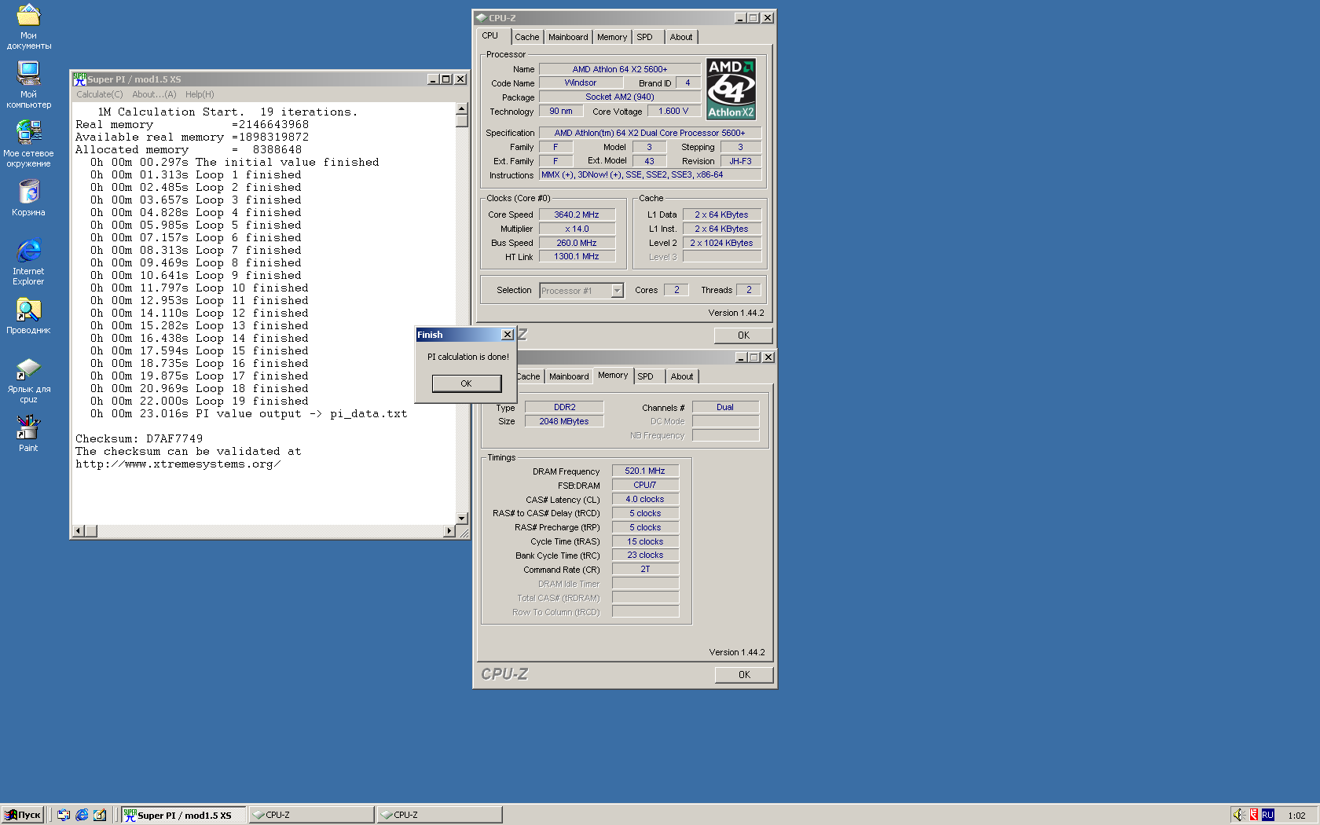
Task: Select Mainboard tab in top CPU-Z
Action: coord(568,37)
